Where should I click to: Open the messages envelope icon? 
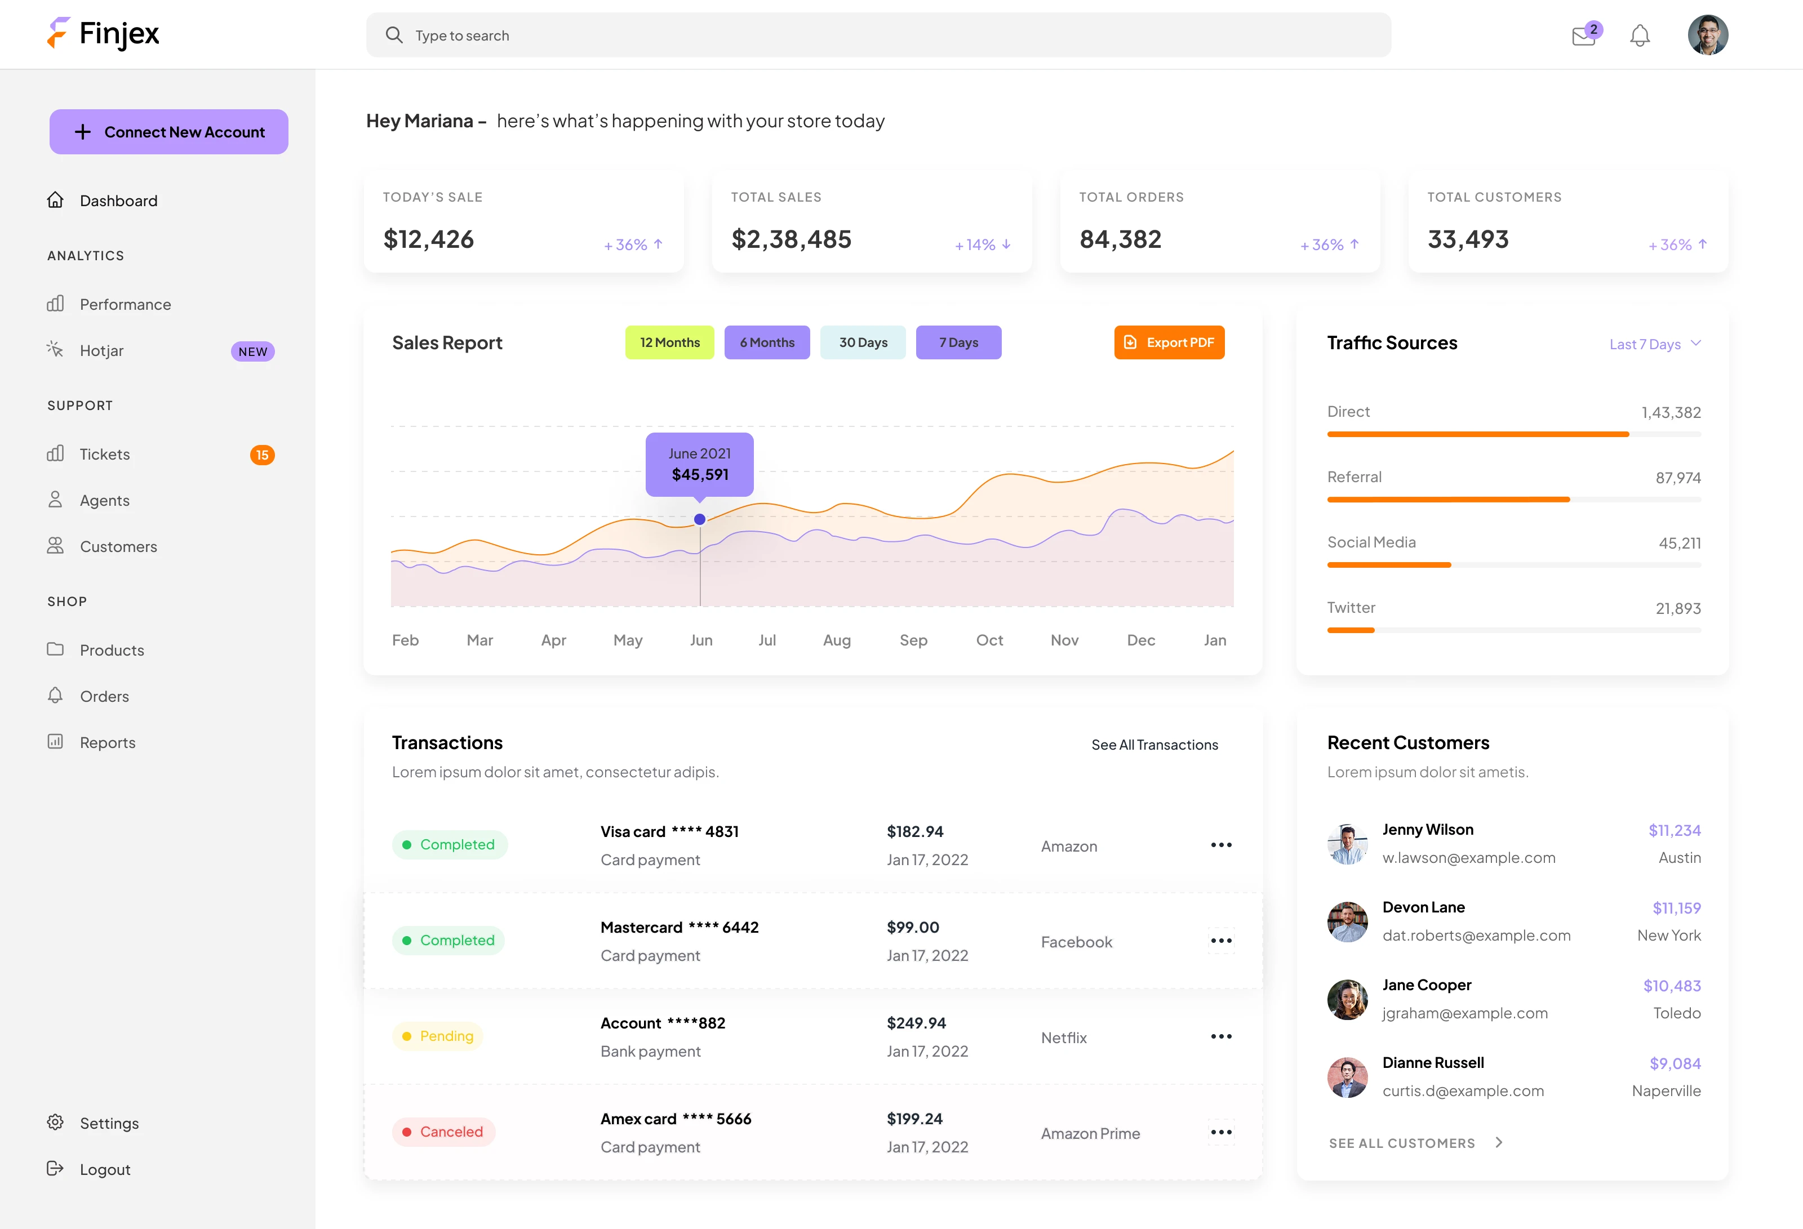pos(1582,35)
